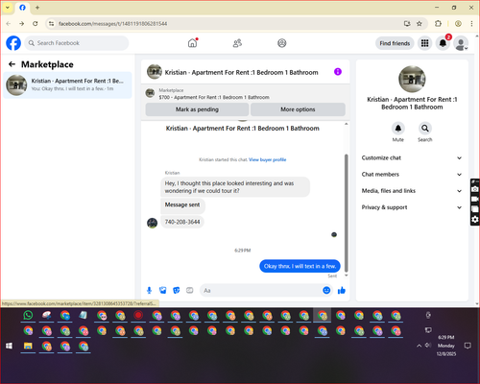
Task: Click the 'Message sent' bubble
Action: [182, 205]
